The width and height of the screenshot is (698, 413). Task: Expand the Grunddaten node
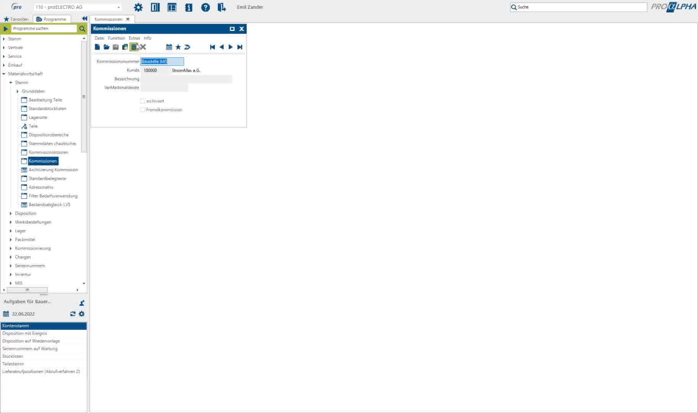click(18, 91)
